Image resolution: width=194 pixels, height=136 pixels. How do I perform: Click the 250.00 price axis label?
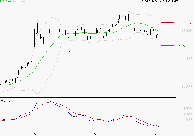(187, 31)
